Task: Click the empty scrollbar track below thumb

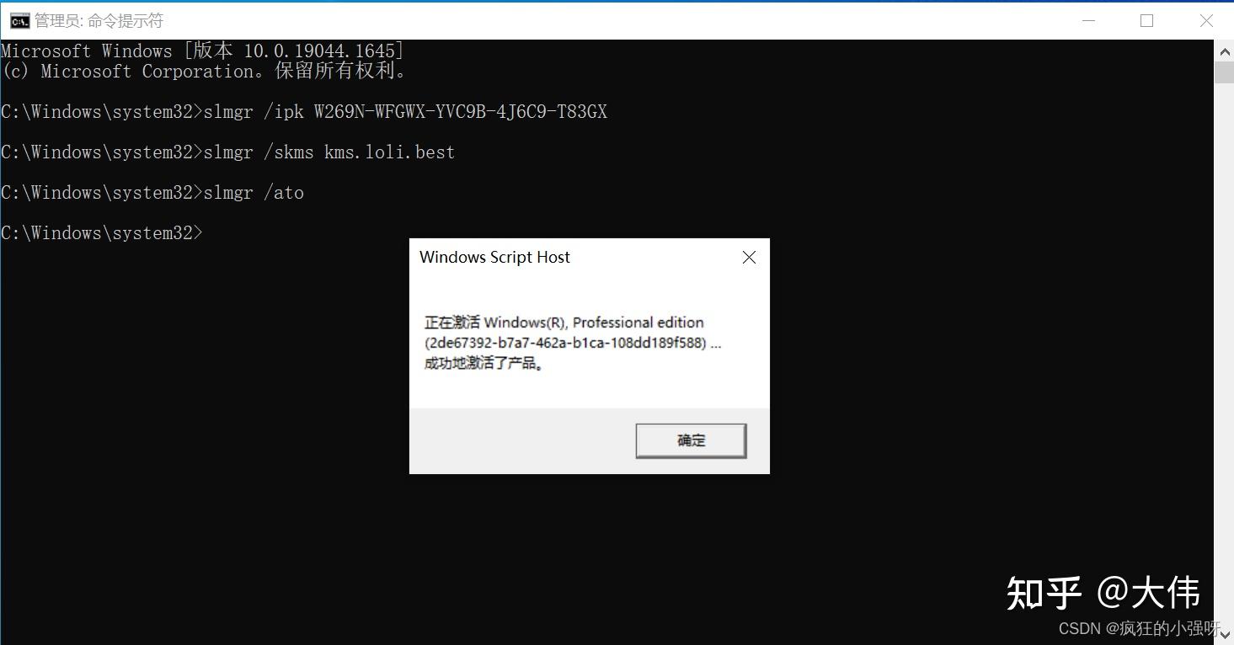Action: (x=1225, y=354)
